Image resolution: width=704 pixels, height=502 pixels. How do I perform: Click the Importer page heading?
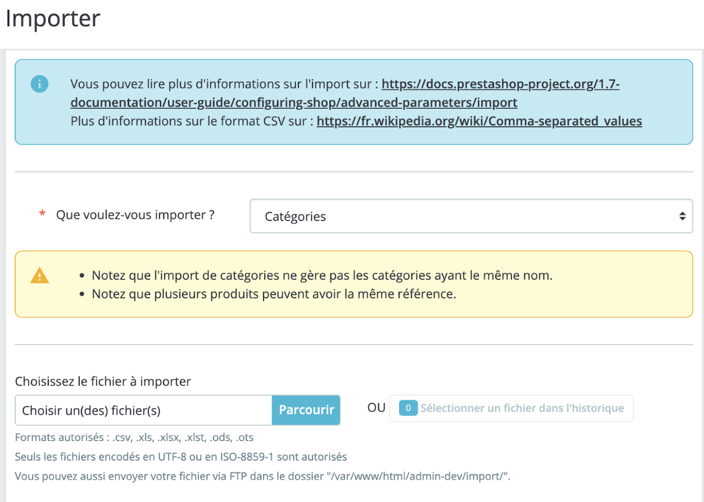pos(53,19)
